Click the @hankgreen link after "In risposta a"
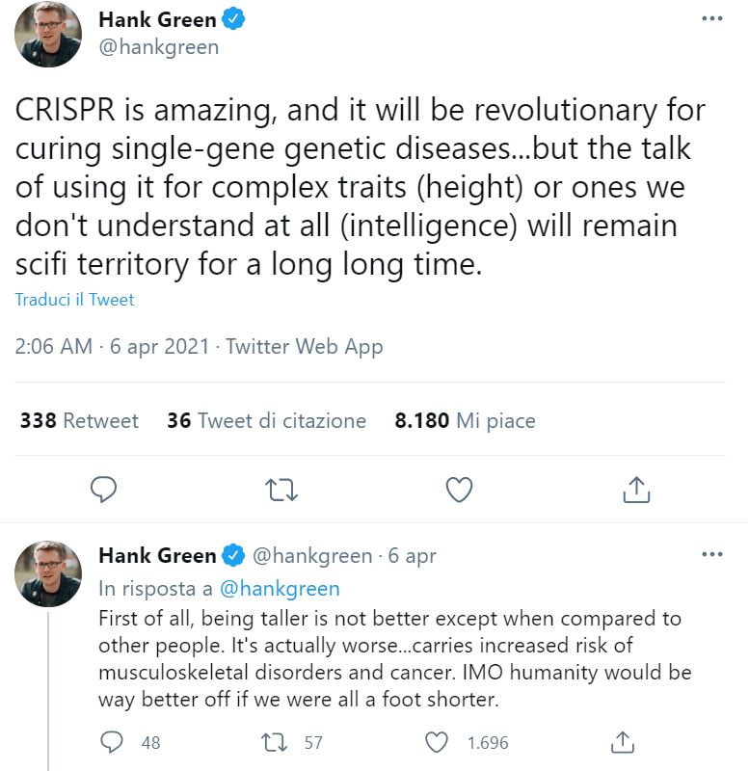Image resolution: width=749 pixels, height=771 pixels. (x=280, y=588)
